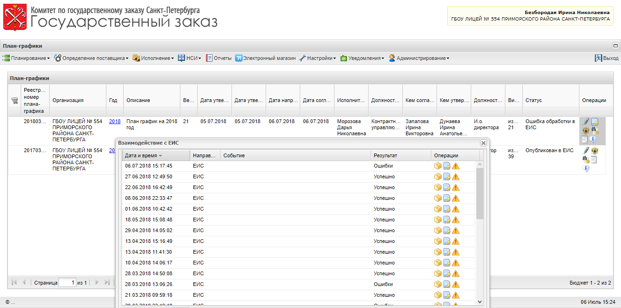Viewport: 621px width, 308px height.
Task: Click the page number input field
Action: click(x=67, y=283)
